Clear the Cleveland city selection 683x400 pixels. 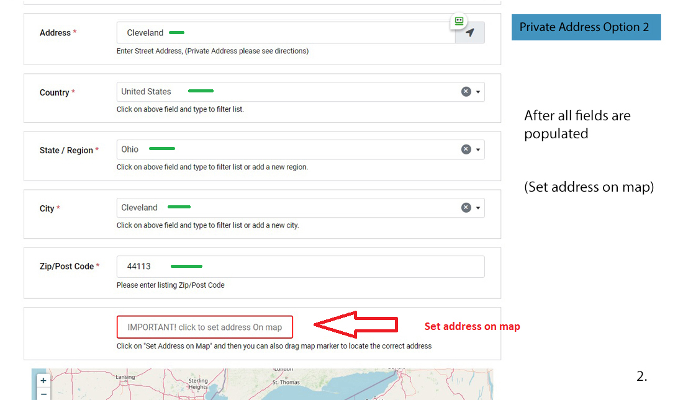click(466, 208)
